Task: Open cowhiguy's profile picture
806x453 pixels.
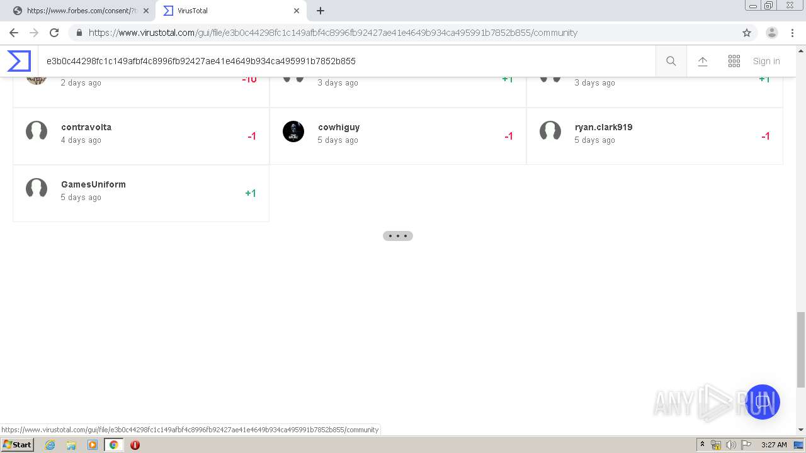Action: 293,131
